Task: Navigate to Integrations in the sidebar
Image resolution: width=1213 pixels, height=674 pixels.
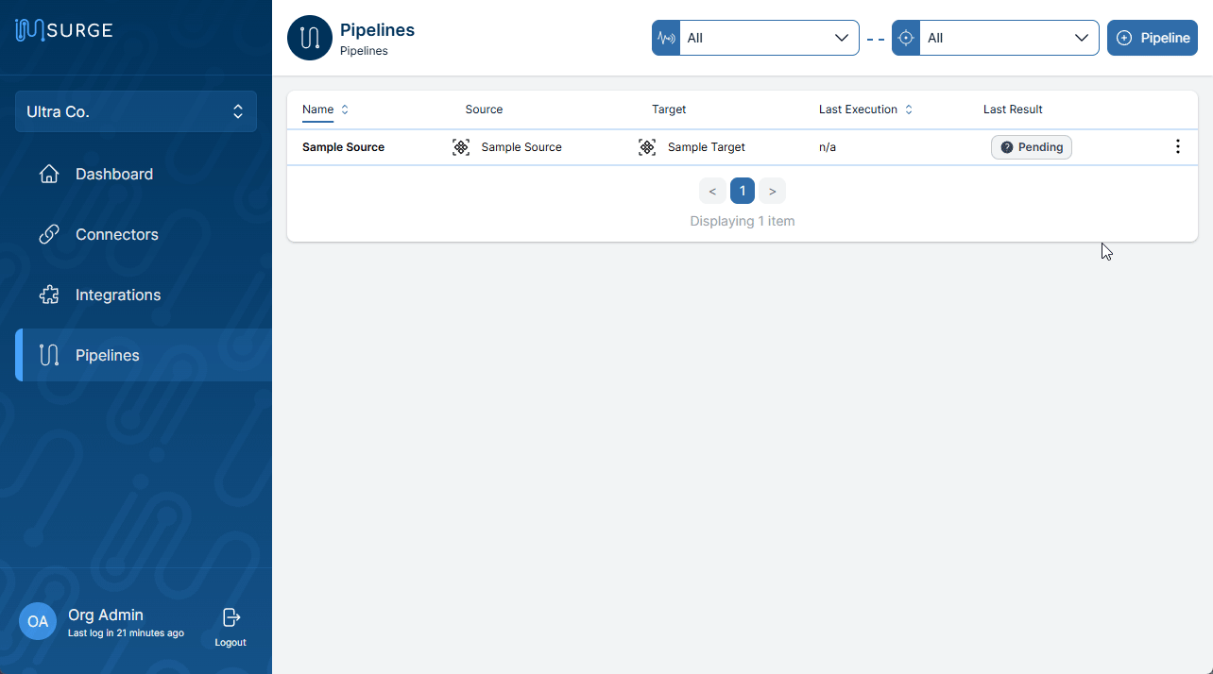Action: (x=117, y=295)
